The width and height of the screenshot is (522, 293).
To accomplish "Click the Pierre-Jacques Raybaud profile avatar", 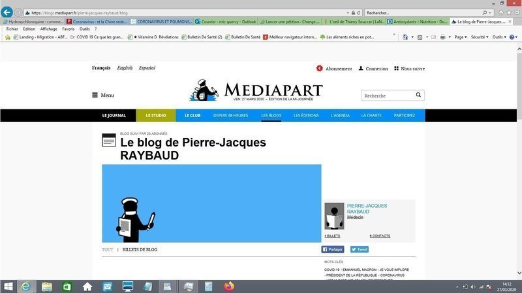I will pos(334,216).
